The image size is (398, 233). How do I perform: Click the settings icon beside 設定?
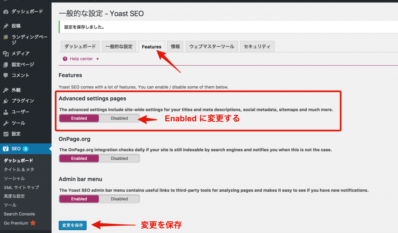[5, 134]
